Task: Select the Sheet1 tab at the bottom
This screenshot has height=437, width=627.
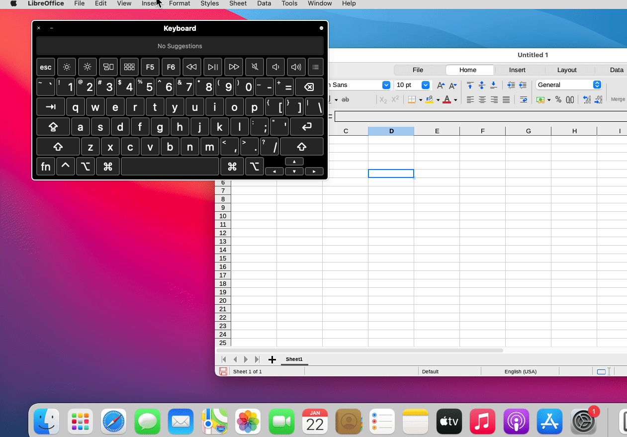Action: 294,359
